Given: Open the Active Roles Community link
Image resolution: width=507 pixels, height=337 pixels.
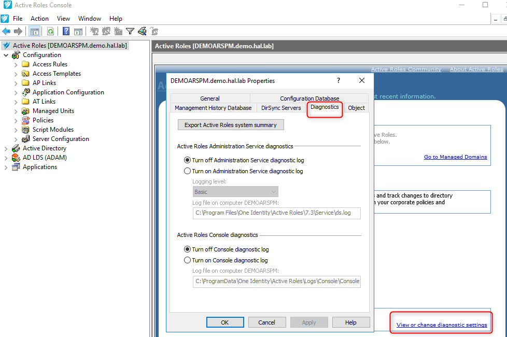Looking at the screenshot, I should pos(406,69).
